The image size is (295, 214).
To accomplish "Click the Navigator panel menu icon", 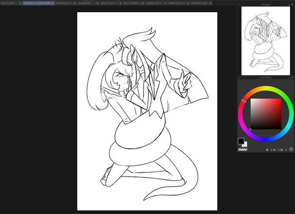I will click(239, 4).
